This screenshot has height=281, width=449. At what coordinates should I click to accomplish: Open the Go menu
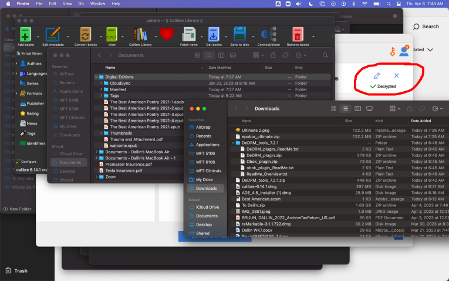tap(81, 4)
